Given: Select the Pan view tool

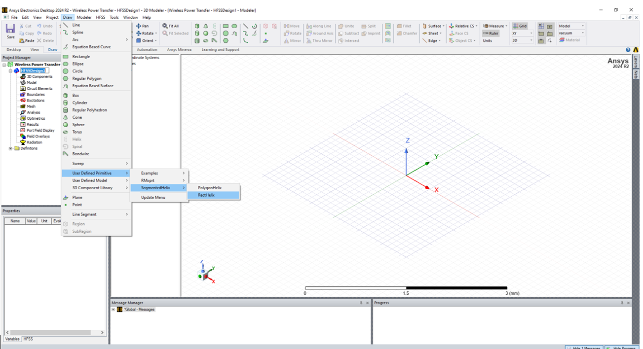Looking at the screenshot, I should [x=142, y=26].
